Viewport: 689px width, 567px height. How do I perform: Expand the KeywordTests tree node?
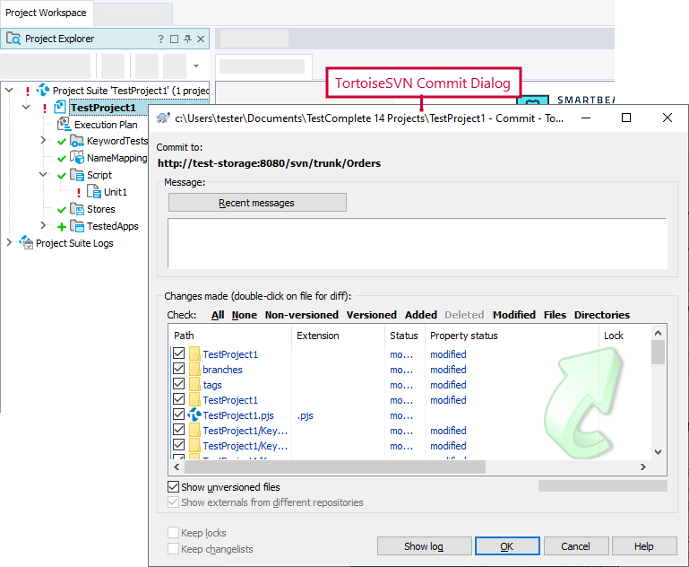coord(43,141)
